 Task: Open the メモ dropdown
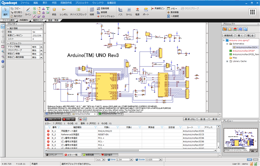pos(172,8)
